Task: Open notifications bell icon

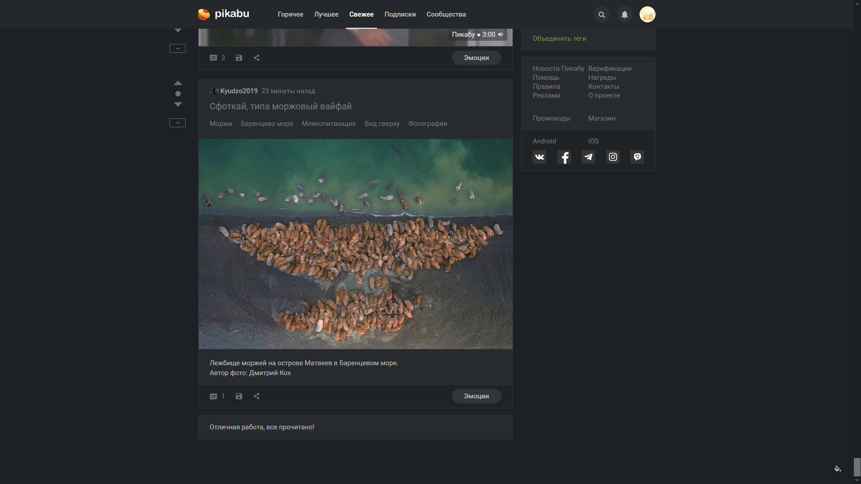Action: (x=624, y=15)
